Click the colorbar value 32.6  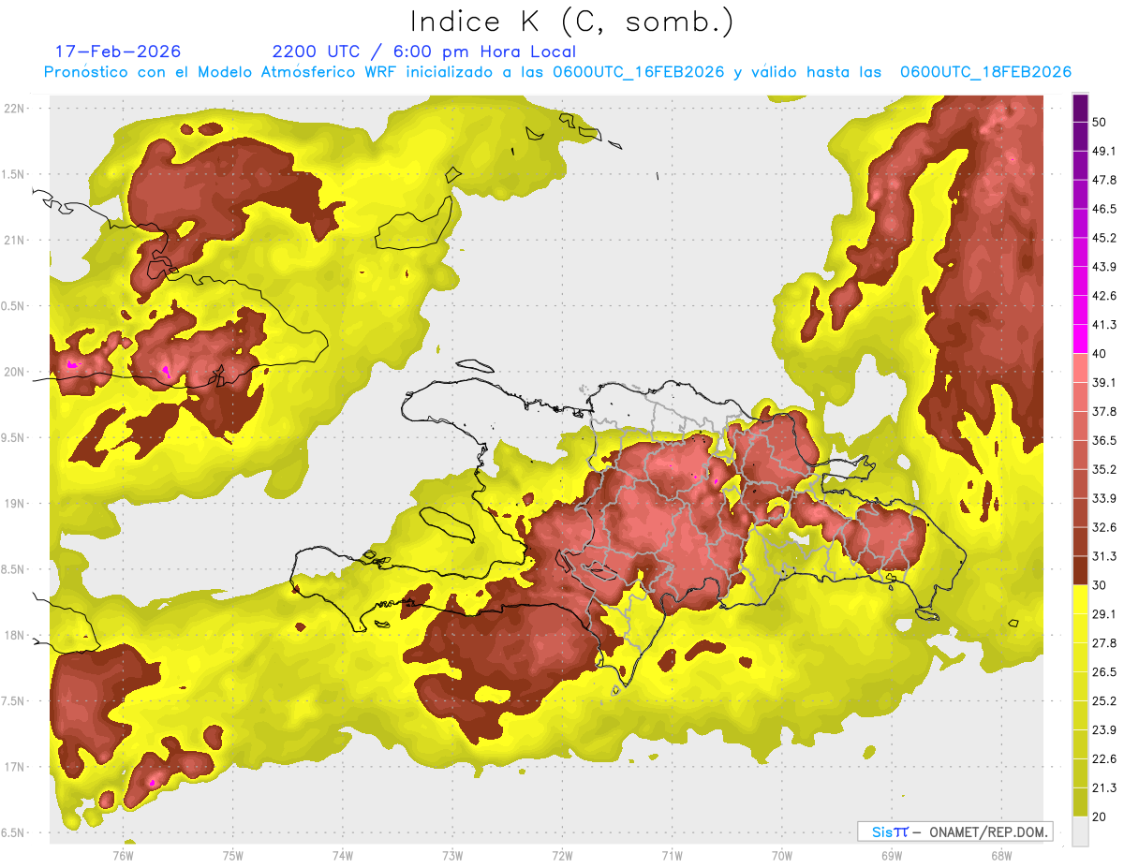click(x=1104, y=527)
